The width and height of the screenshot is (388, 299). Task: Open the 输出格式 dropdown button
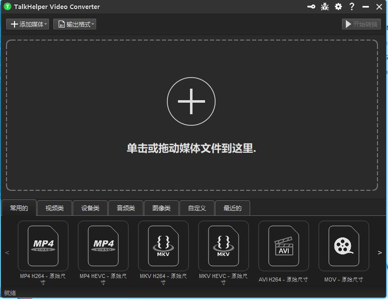click(x=75, y=24)
